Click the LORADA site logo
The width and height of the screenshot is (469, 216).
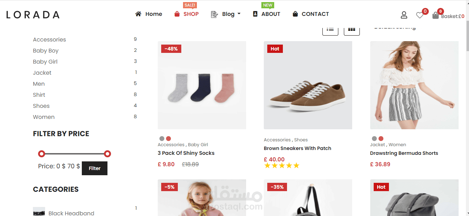[x=33, y=15]
